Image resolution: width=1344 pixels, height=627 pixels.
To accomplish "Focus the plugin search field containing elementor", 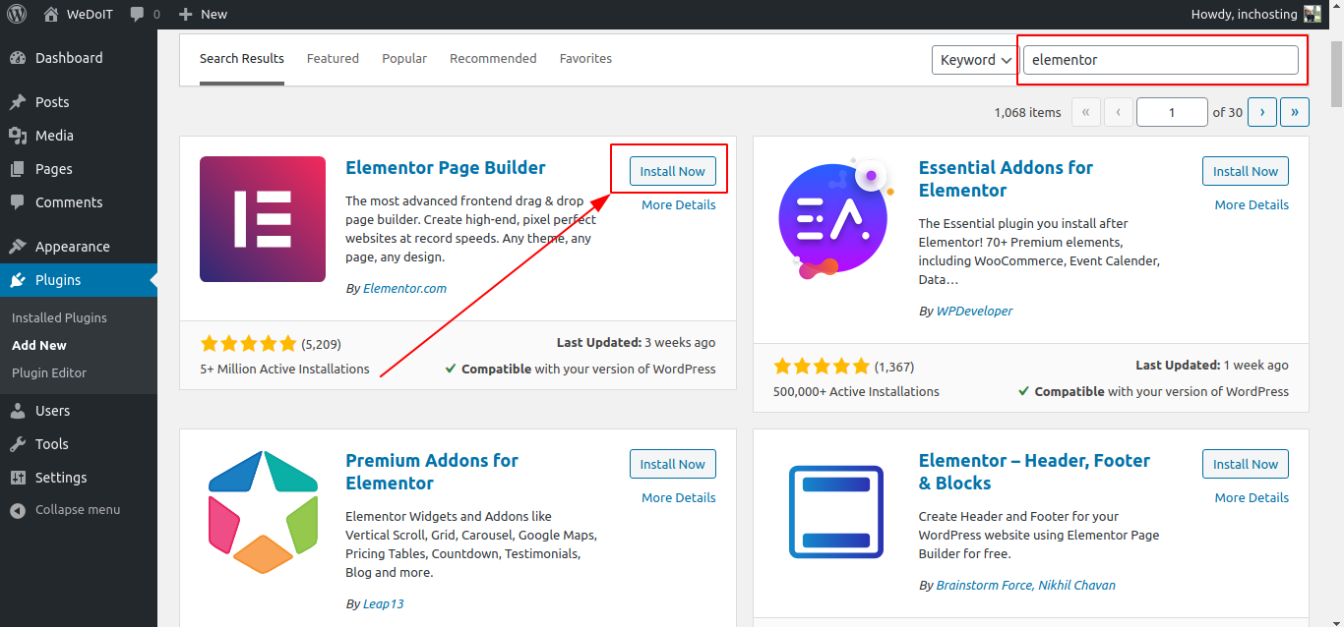I will tap(1161, 59).
